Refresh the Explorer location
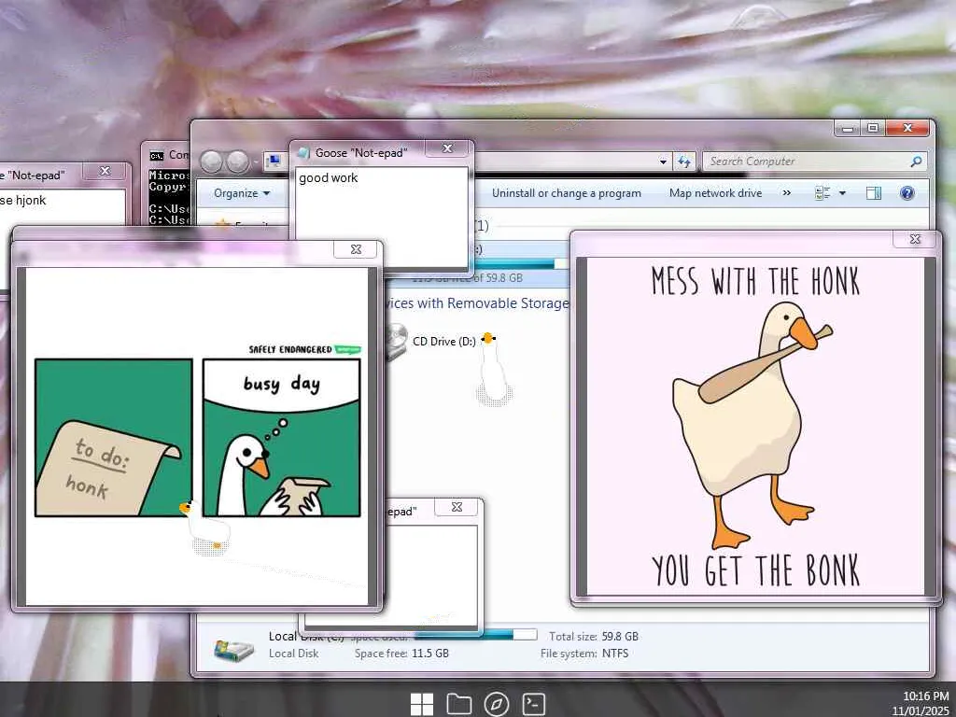Viewport: 956px width, 717px height. [x=684, y=162]
